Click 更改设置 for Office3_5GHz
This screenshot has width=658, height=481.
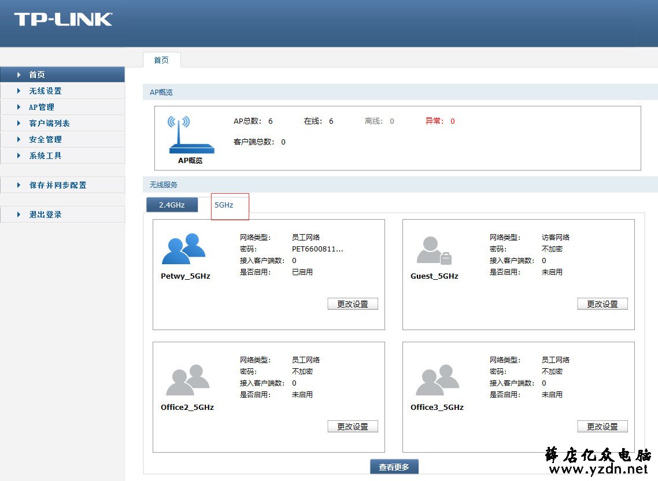pyautogui.click(x=602, y=427)
